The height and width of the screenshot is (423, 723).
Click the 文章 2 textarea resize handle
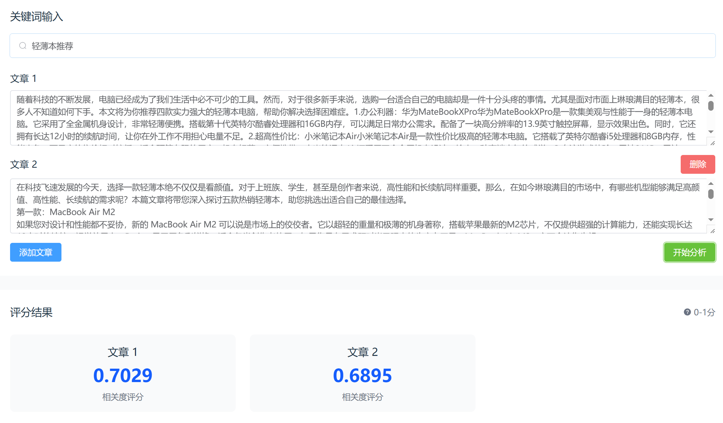click(712, 231)
